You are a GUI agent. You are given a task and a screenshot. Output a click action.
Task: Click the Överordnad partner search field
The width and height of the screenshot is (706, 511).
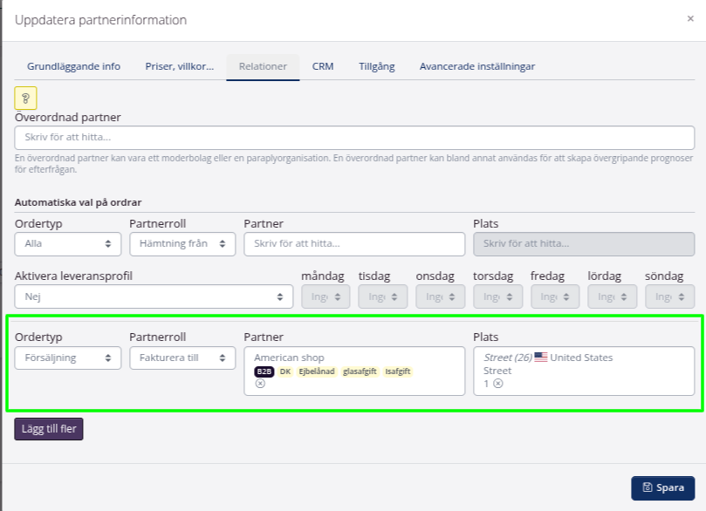click(354, 138)
